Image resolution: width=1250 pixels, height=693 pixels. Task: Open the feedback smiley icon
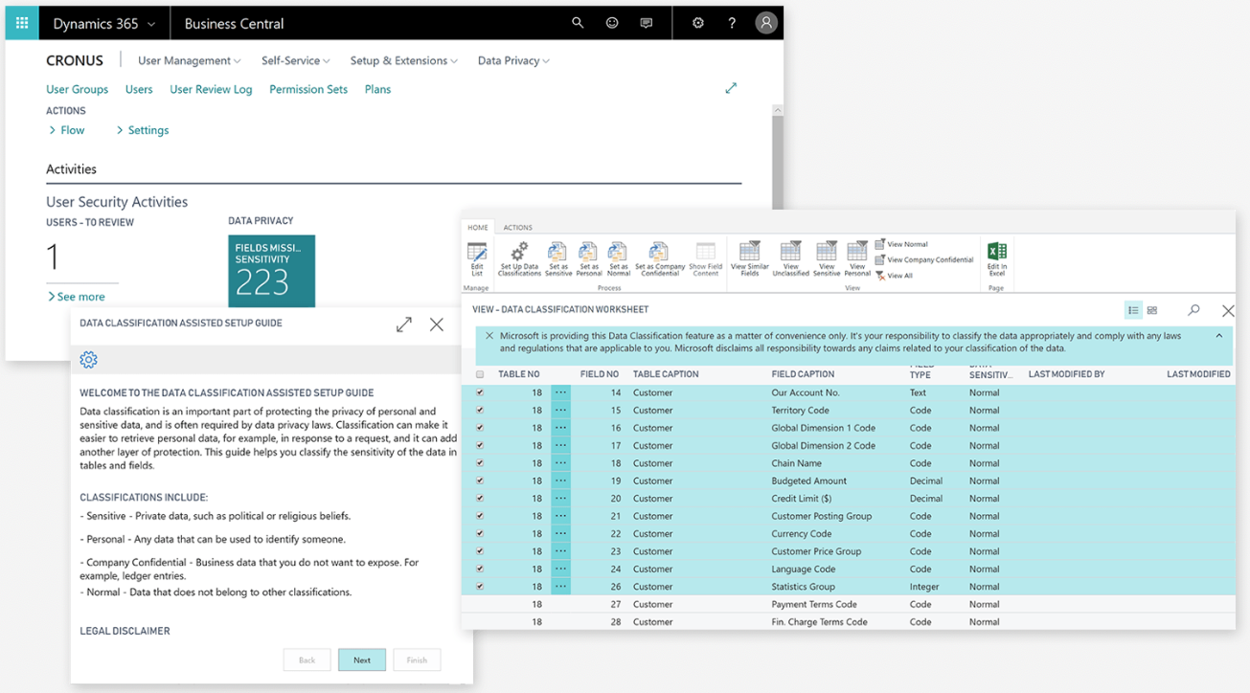click(x=612, y=23)
